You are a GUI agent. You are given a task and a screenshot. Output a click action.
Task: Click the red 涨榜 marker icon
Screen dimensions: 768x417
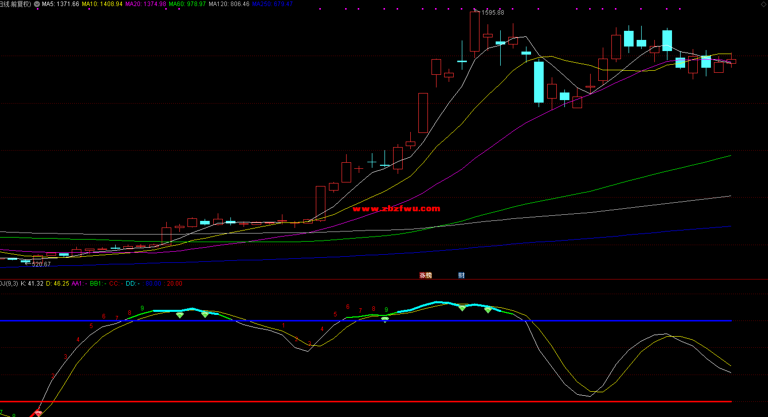(425, 275)
